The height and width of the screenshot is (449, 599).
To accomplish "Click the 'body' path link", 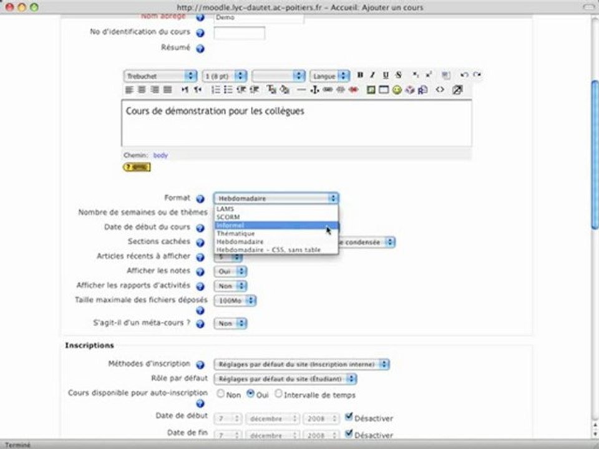I will point(160,155).
